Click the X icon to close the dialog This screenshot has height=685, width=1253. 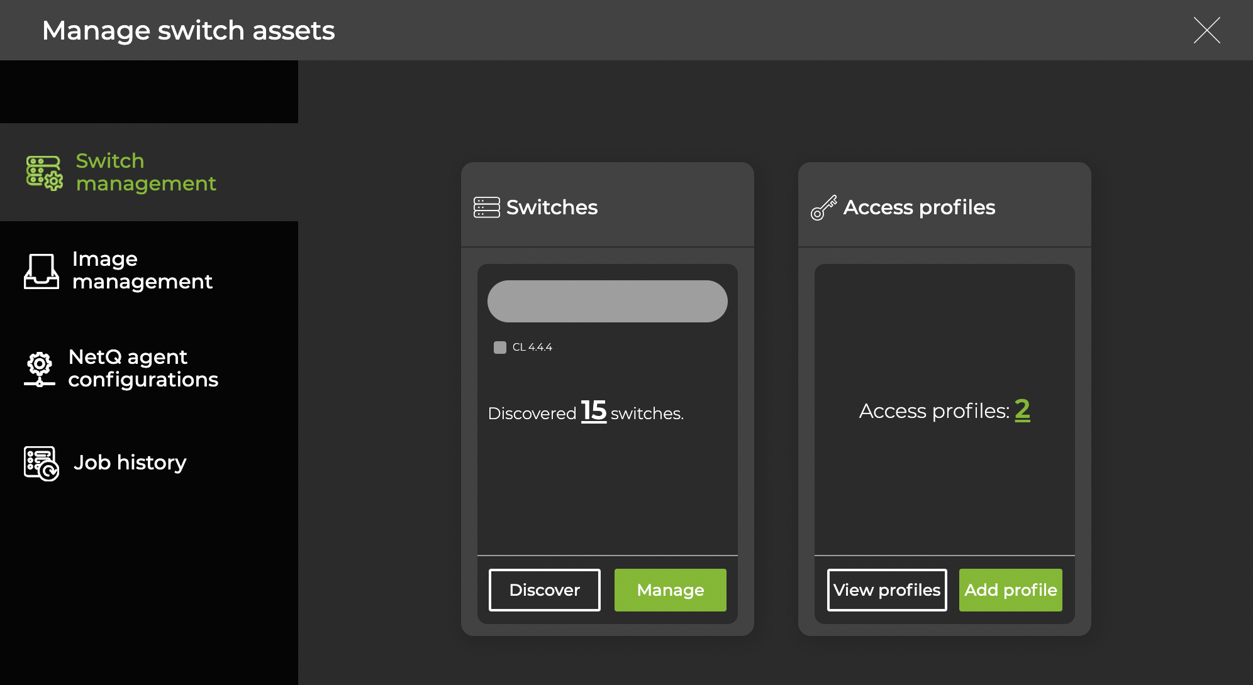click(1206, 30)
